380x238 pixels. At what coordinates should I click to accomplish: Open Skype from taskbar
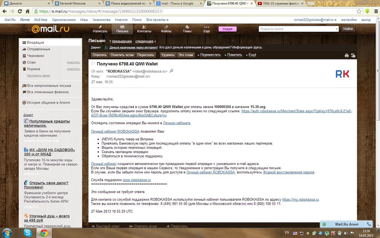coord(28,233)
